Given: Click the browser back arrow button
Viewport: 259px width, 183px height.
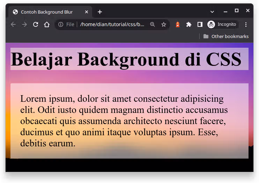Looking at the screenshot, I should point(13,24).
